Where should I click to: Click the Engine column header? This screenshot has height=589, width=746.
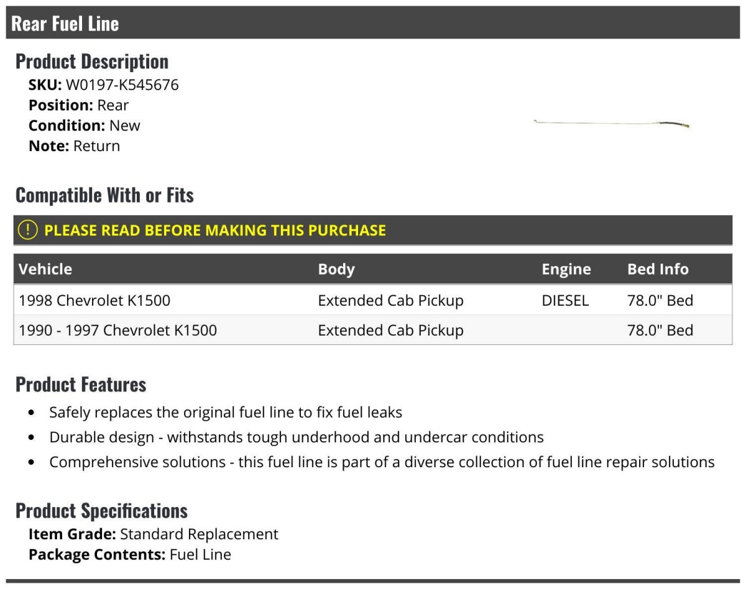(x=566, y=269)
